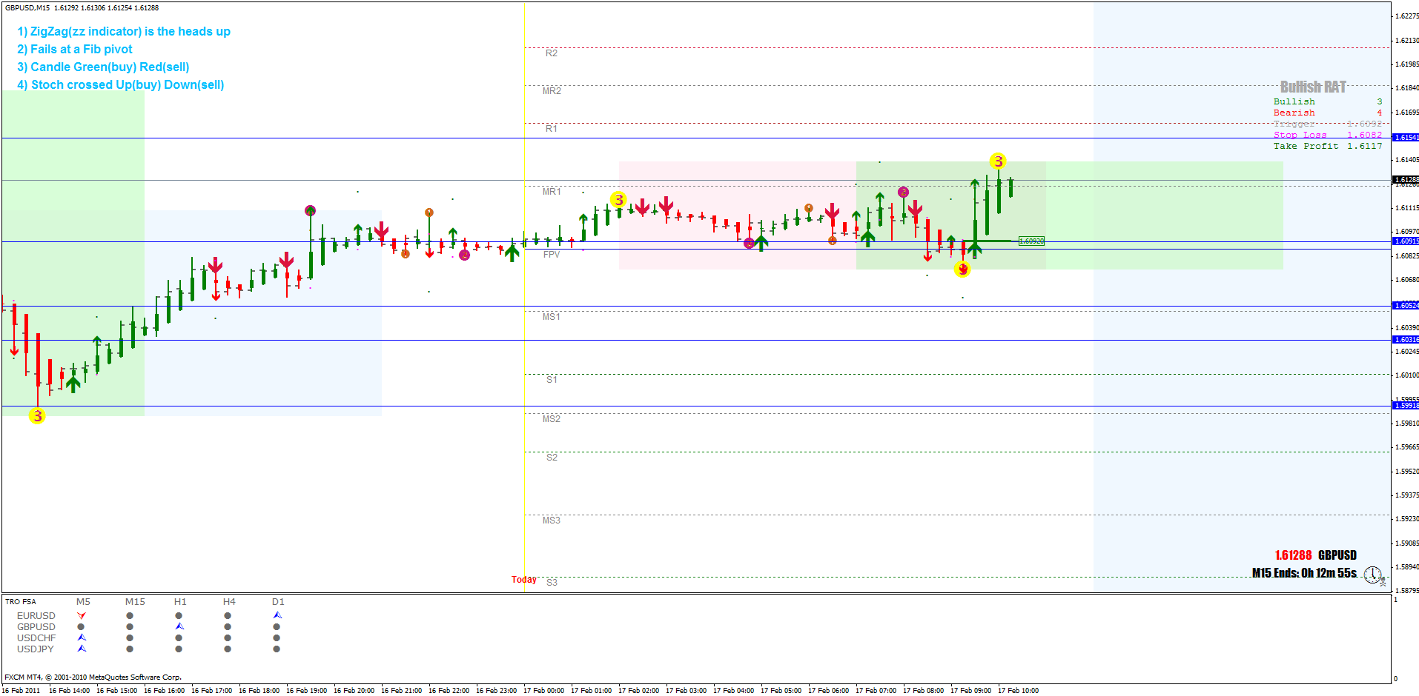Image resolution: width=1419 pixels, height=696 pixels.
Task: Click the gray dot for EURUSD H1
Action: pos(179,615)
